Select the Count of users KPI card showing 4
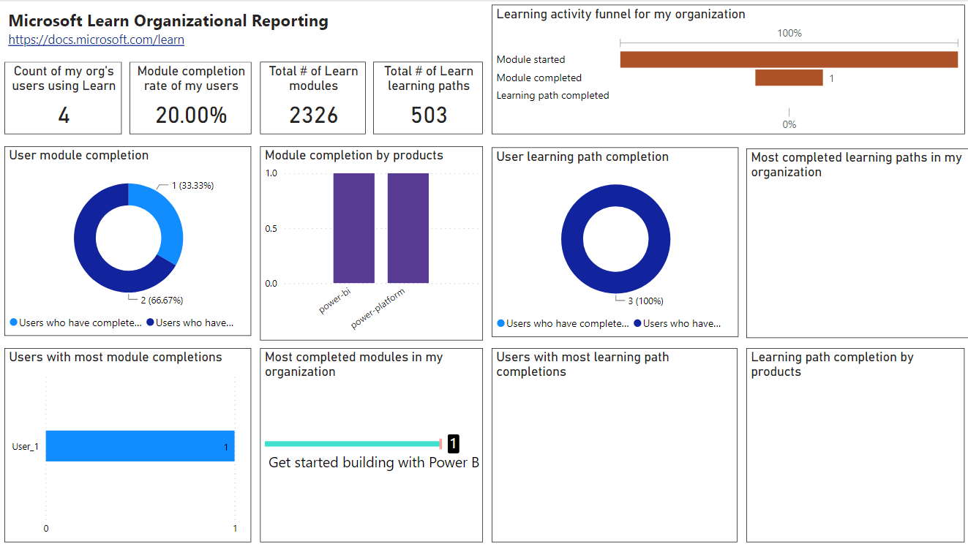This screenshot has height=547, width=968. click(62, 98)
